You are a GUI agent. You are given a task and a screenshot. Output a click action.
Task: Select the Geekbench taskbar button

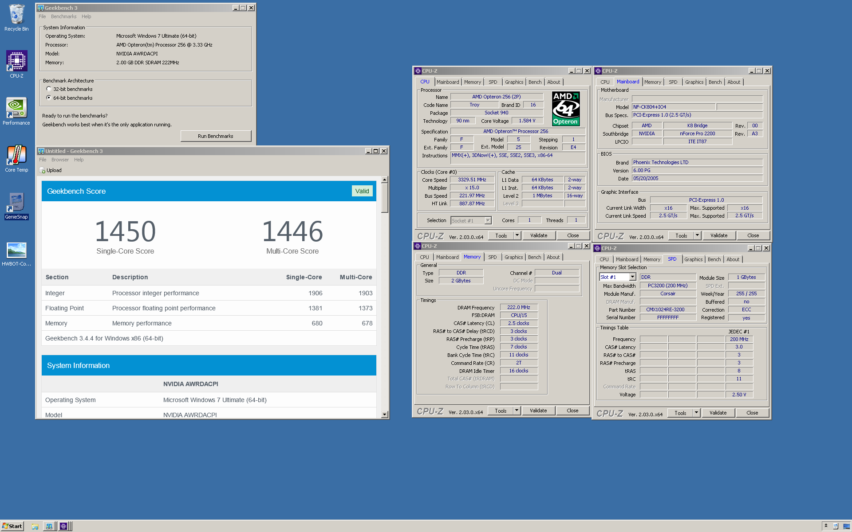point(49,526)
